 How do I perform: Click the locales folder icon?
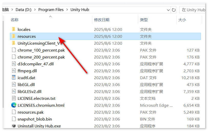point(14,29)
